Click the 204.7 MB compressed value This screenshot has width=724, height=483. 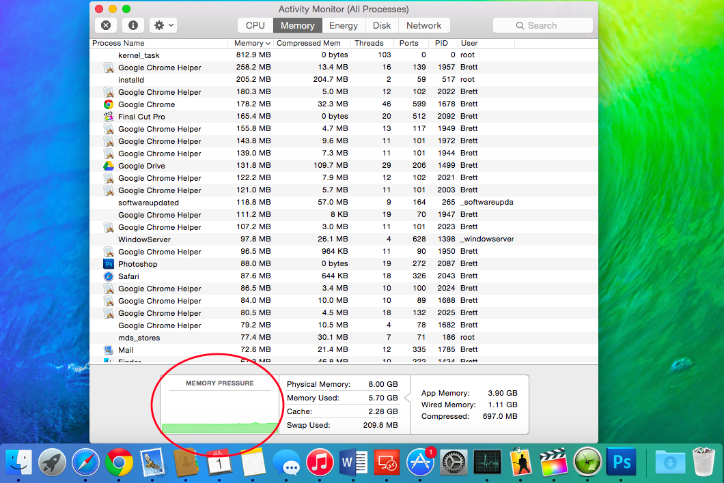[x=331, y=79]
